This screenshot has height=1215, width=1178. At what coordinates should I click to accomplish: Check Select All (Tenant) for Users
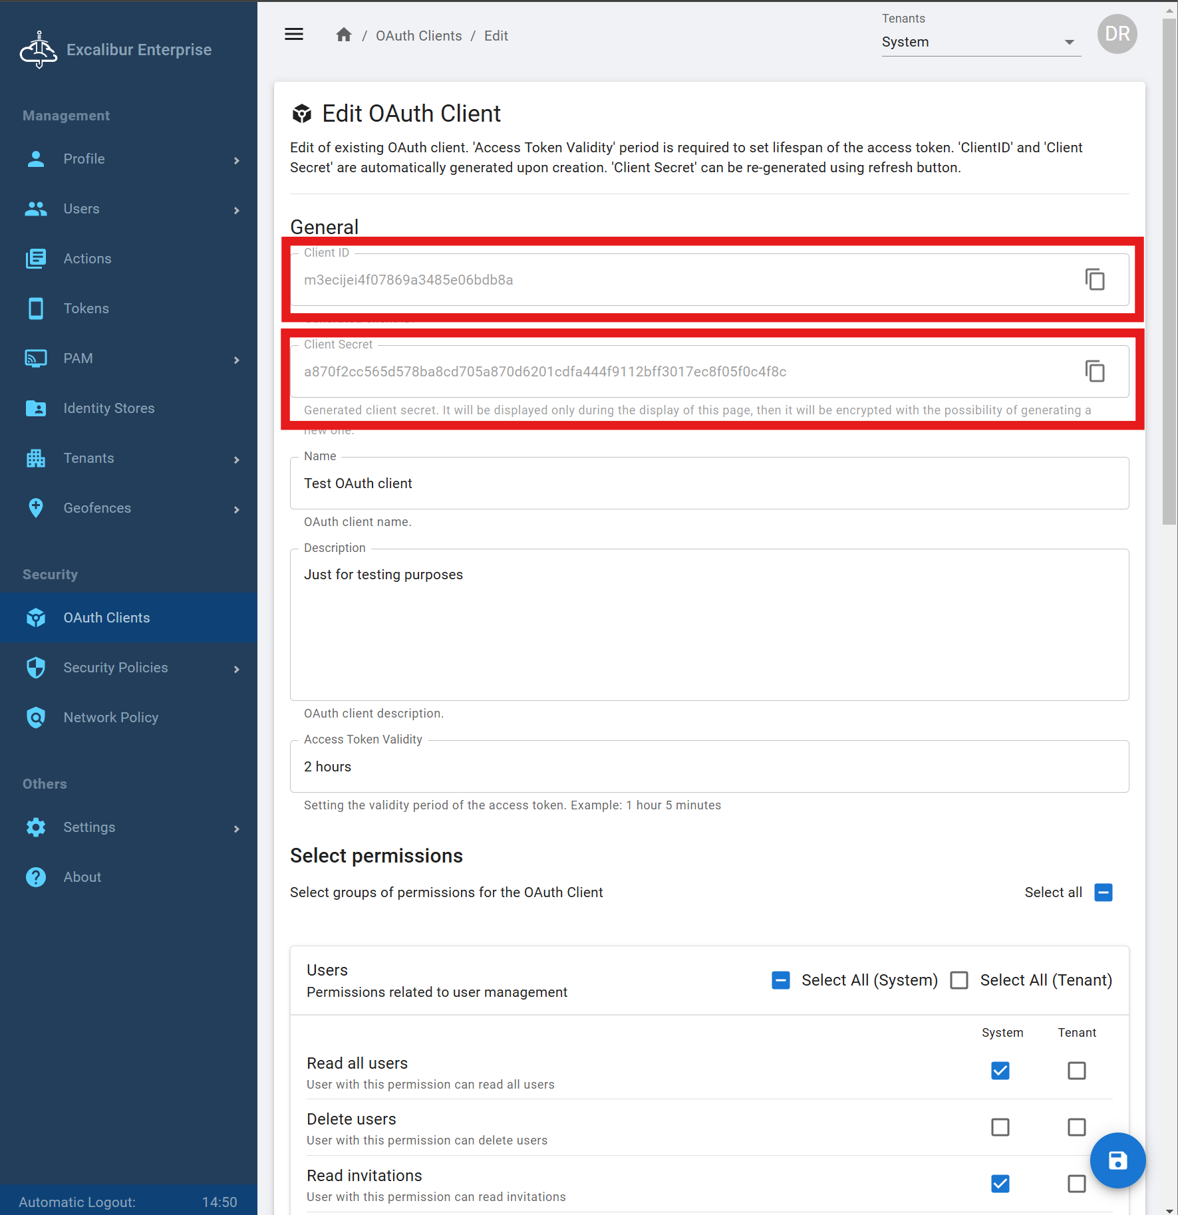(958, 980)
